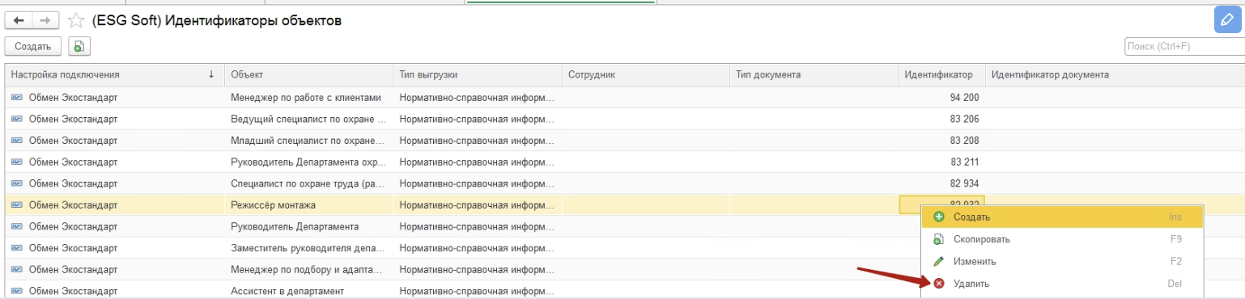1245x299 pixels.
Task: Go forward with the right arrow button
Action: pyautogui.click(x=45, y=20)
